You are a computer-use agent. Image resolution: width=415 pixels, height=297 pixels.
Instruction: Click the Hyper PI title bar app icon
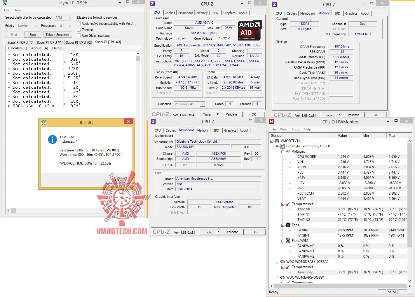[x=5, y=3]
